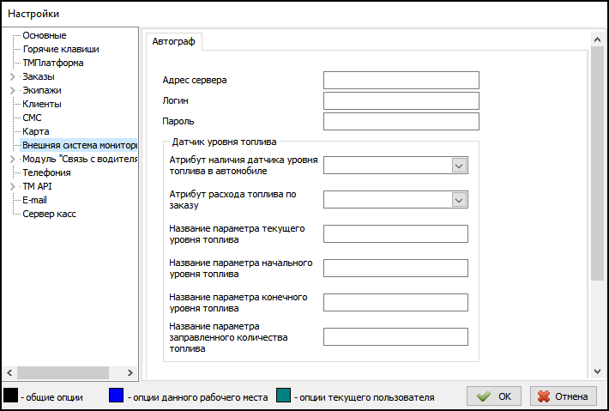The height and width of the screenshot is (411, 609).
Task: Click the teal current user options swatch
Action: tap(284, 396)
